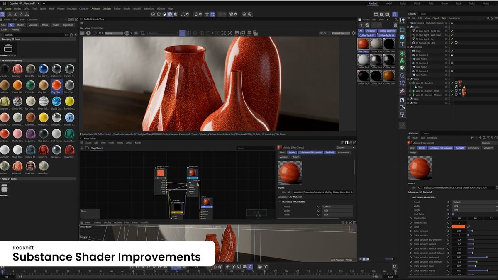The height and width of the screenshot is (280, 498).
Task: Toggle enable check for RS Dome Light - Fill
Action: (x=452, y=43)
